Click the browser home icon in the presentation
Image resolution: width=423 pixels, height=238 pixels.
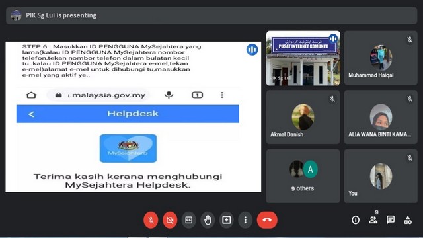tap(31, 95)
